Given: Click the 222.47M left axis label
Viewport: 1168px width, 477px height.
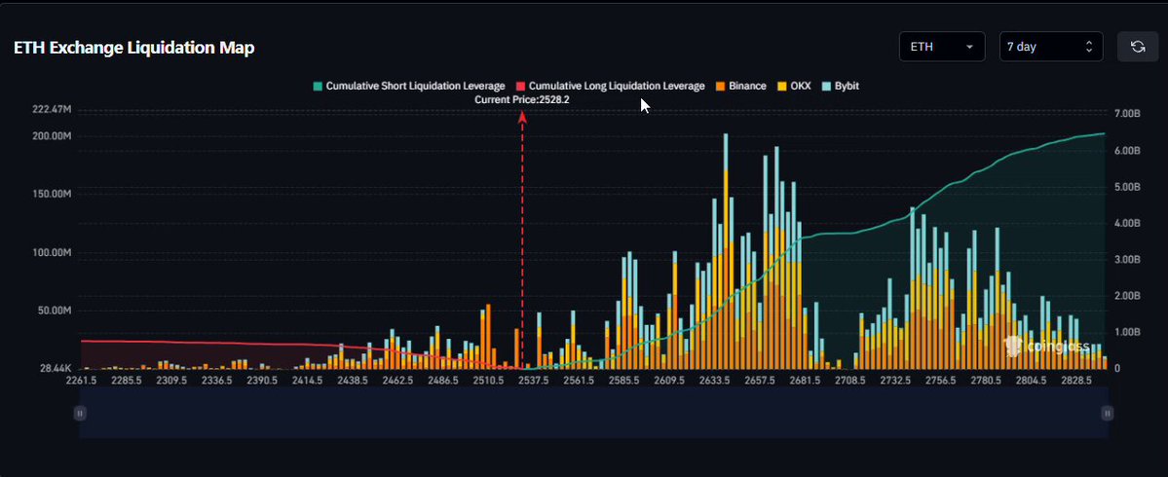Looking at the screenshot, I should click(53, 109).
